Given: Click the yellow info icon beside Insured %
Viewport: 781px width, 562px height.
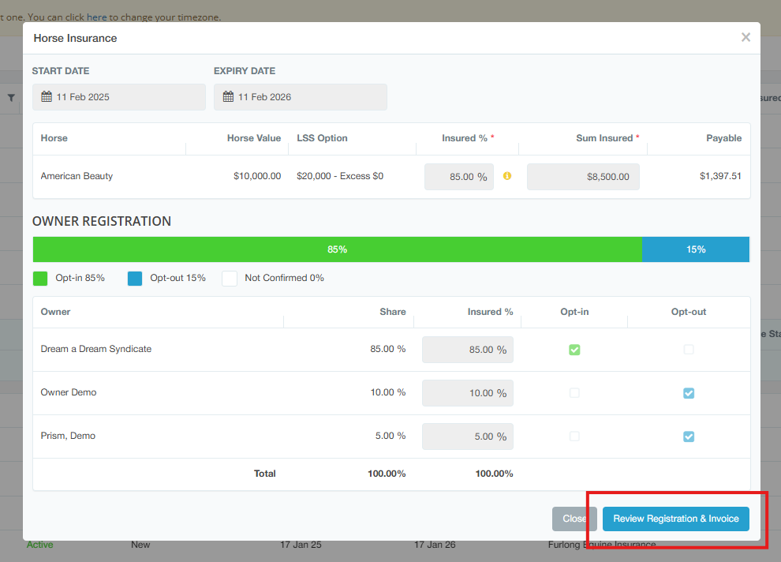Looking at the screenshot, I should click(x=507, y=176).
